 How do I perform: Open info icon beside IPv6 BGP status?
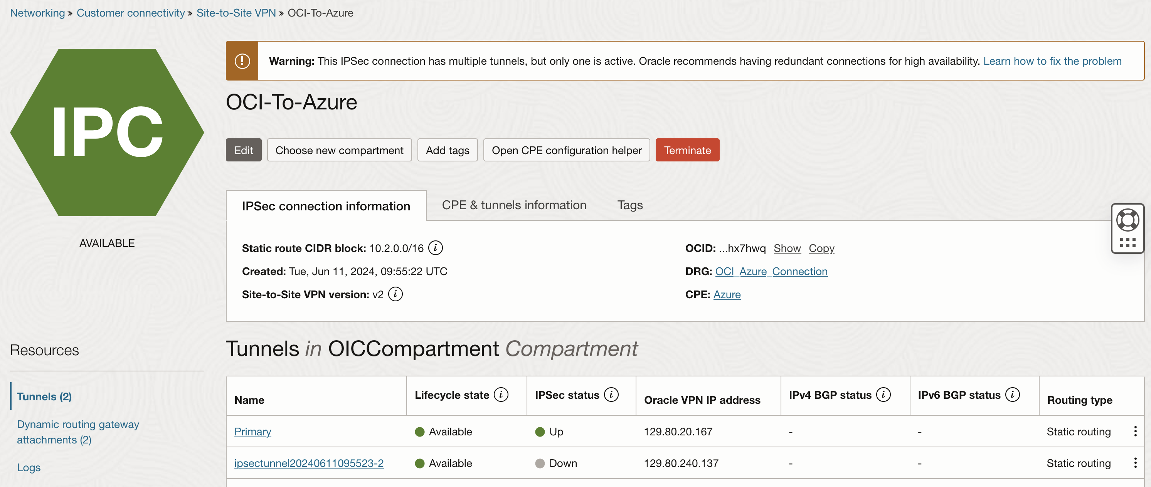click(1013, 395)
